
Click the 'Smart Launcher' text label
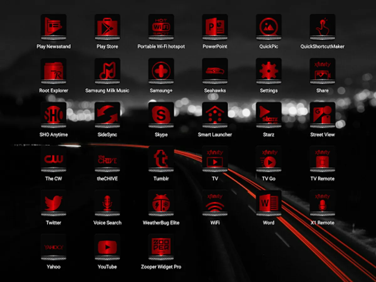215,135
